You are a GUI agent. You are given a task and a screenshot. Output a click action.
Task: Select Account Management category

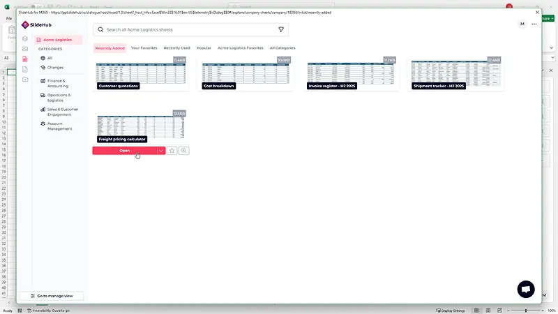[x=56, y=126]
